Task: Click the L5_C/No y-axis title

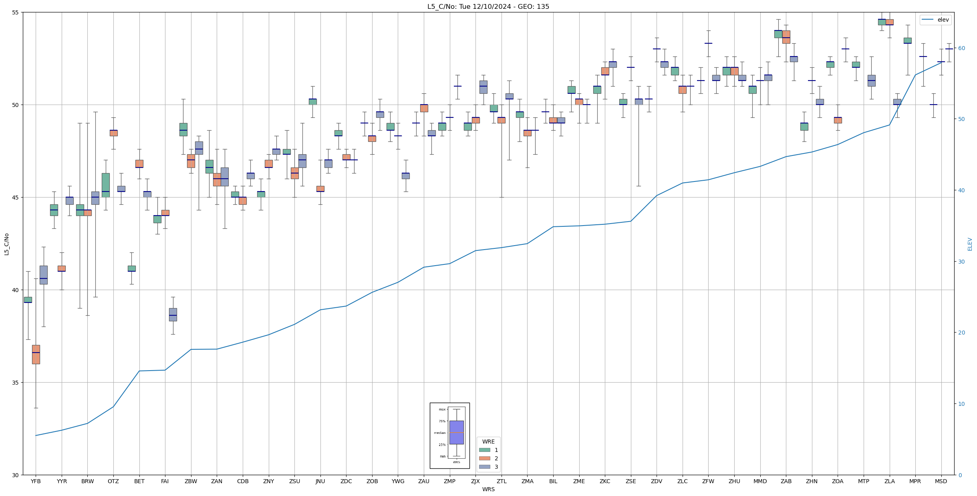Action: point(6,244)
